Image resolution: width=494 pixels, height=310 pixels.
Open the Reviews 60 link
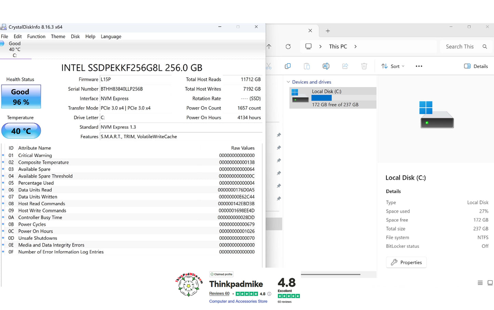(219, 294)
